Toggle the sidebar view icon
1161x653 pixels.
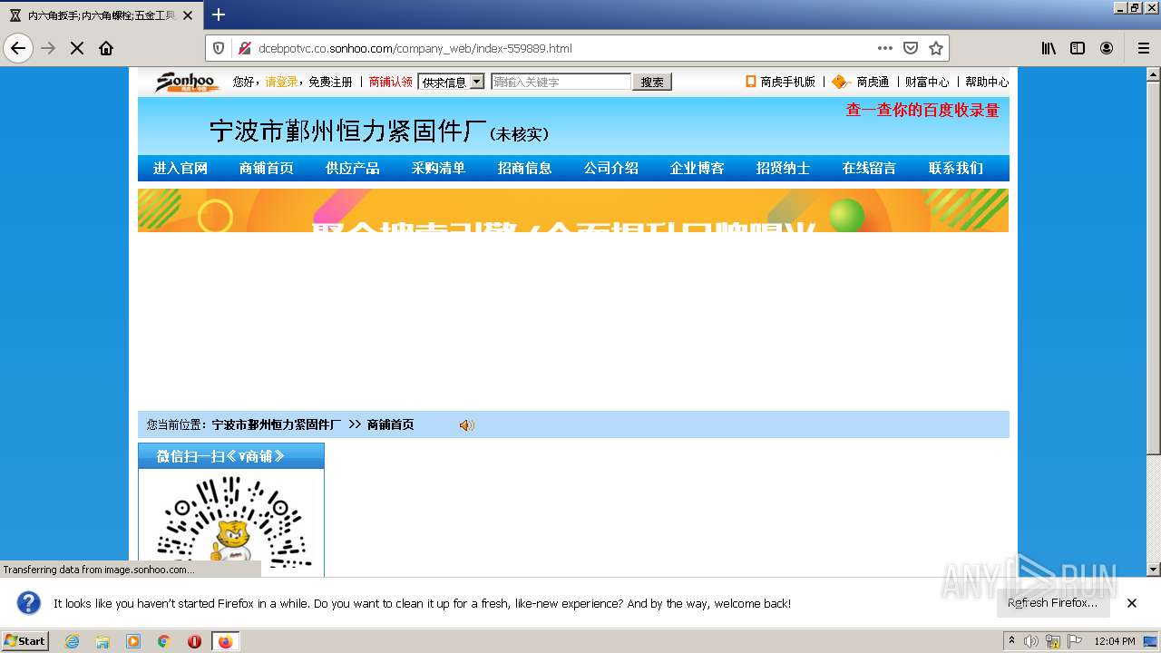coord(1078,48)
